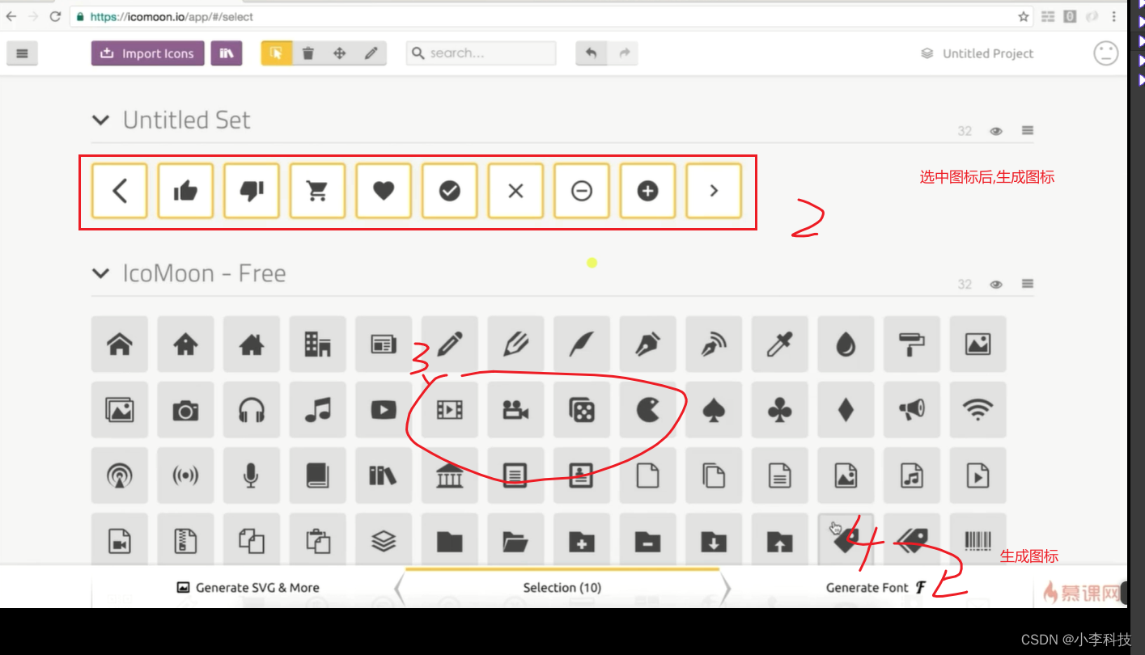Switch to Generate Font tab
The width and height of the screenshot is (1145, 655).
pyautogui.click(x=875, y=588)
